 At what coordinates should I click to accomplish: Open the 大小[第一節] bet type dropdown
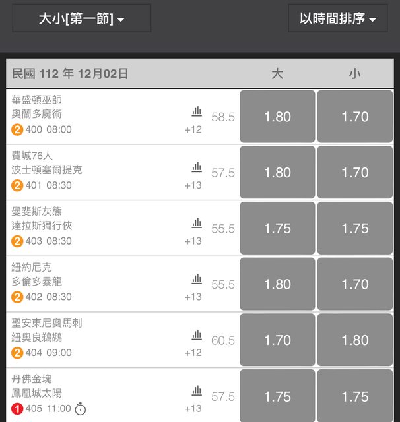82,18
